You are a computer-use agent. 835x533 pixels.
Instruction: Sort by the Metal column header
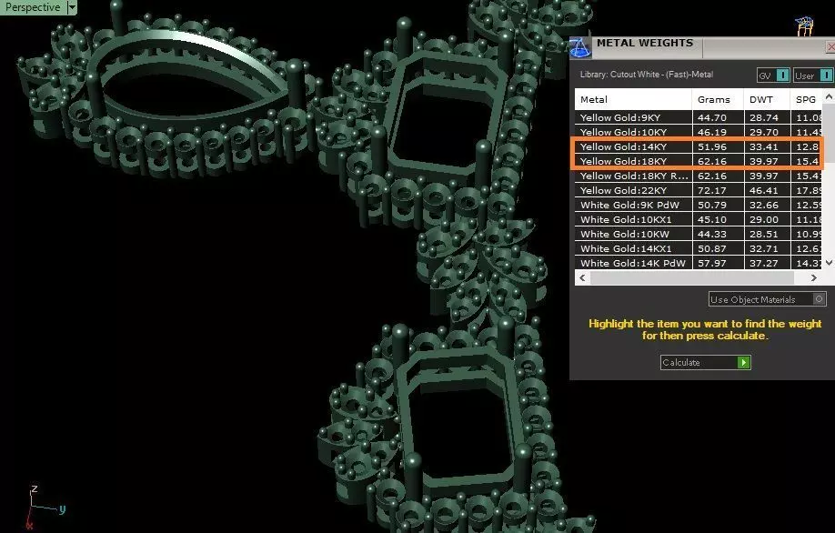tap(633, 99)
